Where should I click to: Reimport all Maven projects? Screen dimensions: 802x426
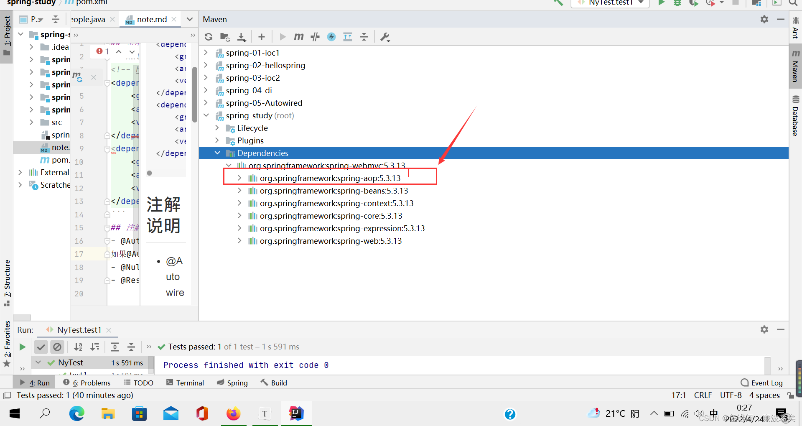click(x=209, y=37)
